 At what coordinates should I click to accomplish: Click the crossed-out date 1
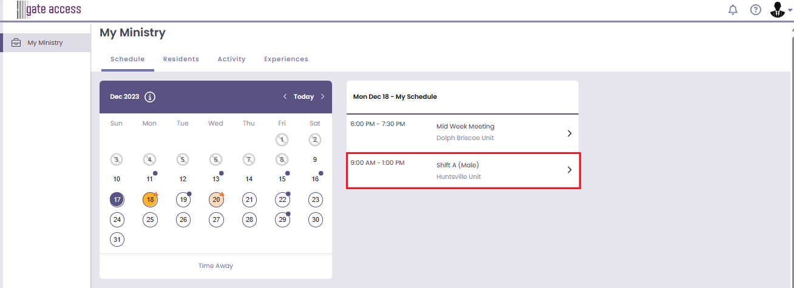pyautogui.click(x=282, y=140)
